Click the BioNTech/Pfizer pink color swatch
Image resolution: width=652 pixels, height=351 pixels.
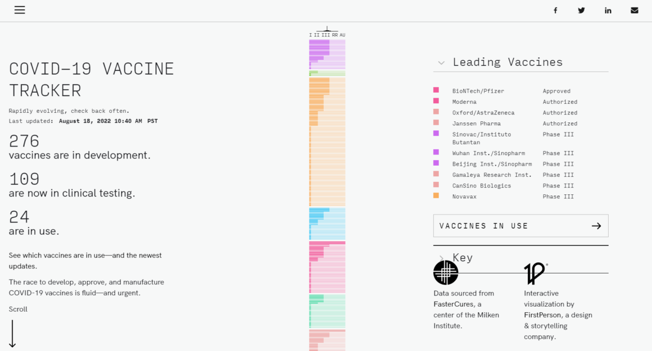436,90
